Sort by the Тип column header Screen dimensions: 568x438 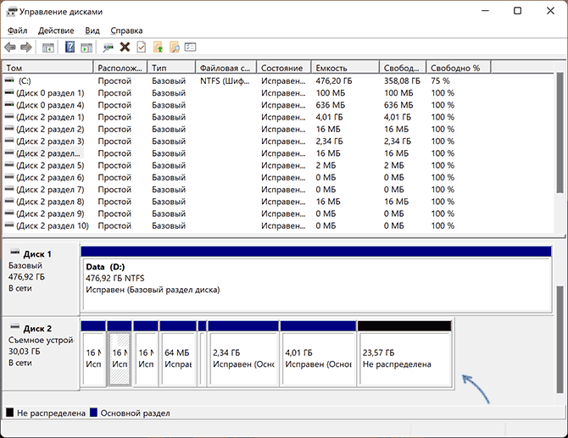(x=171, y=68)
